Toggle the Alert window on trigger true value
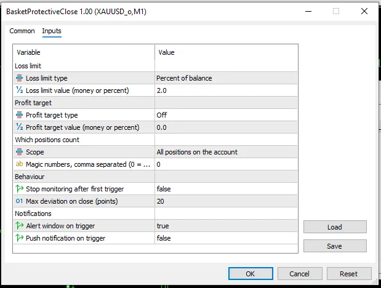381x288 pixels. [226, 226]
